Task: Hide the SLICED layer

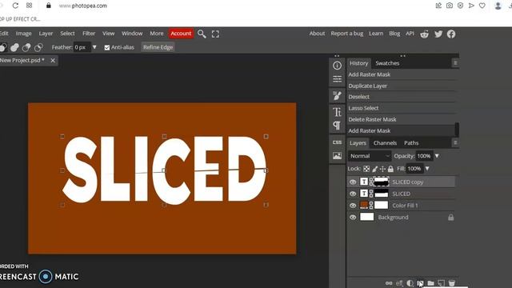Action: (353, 194)
